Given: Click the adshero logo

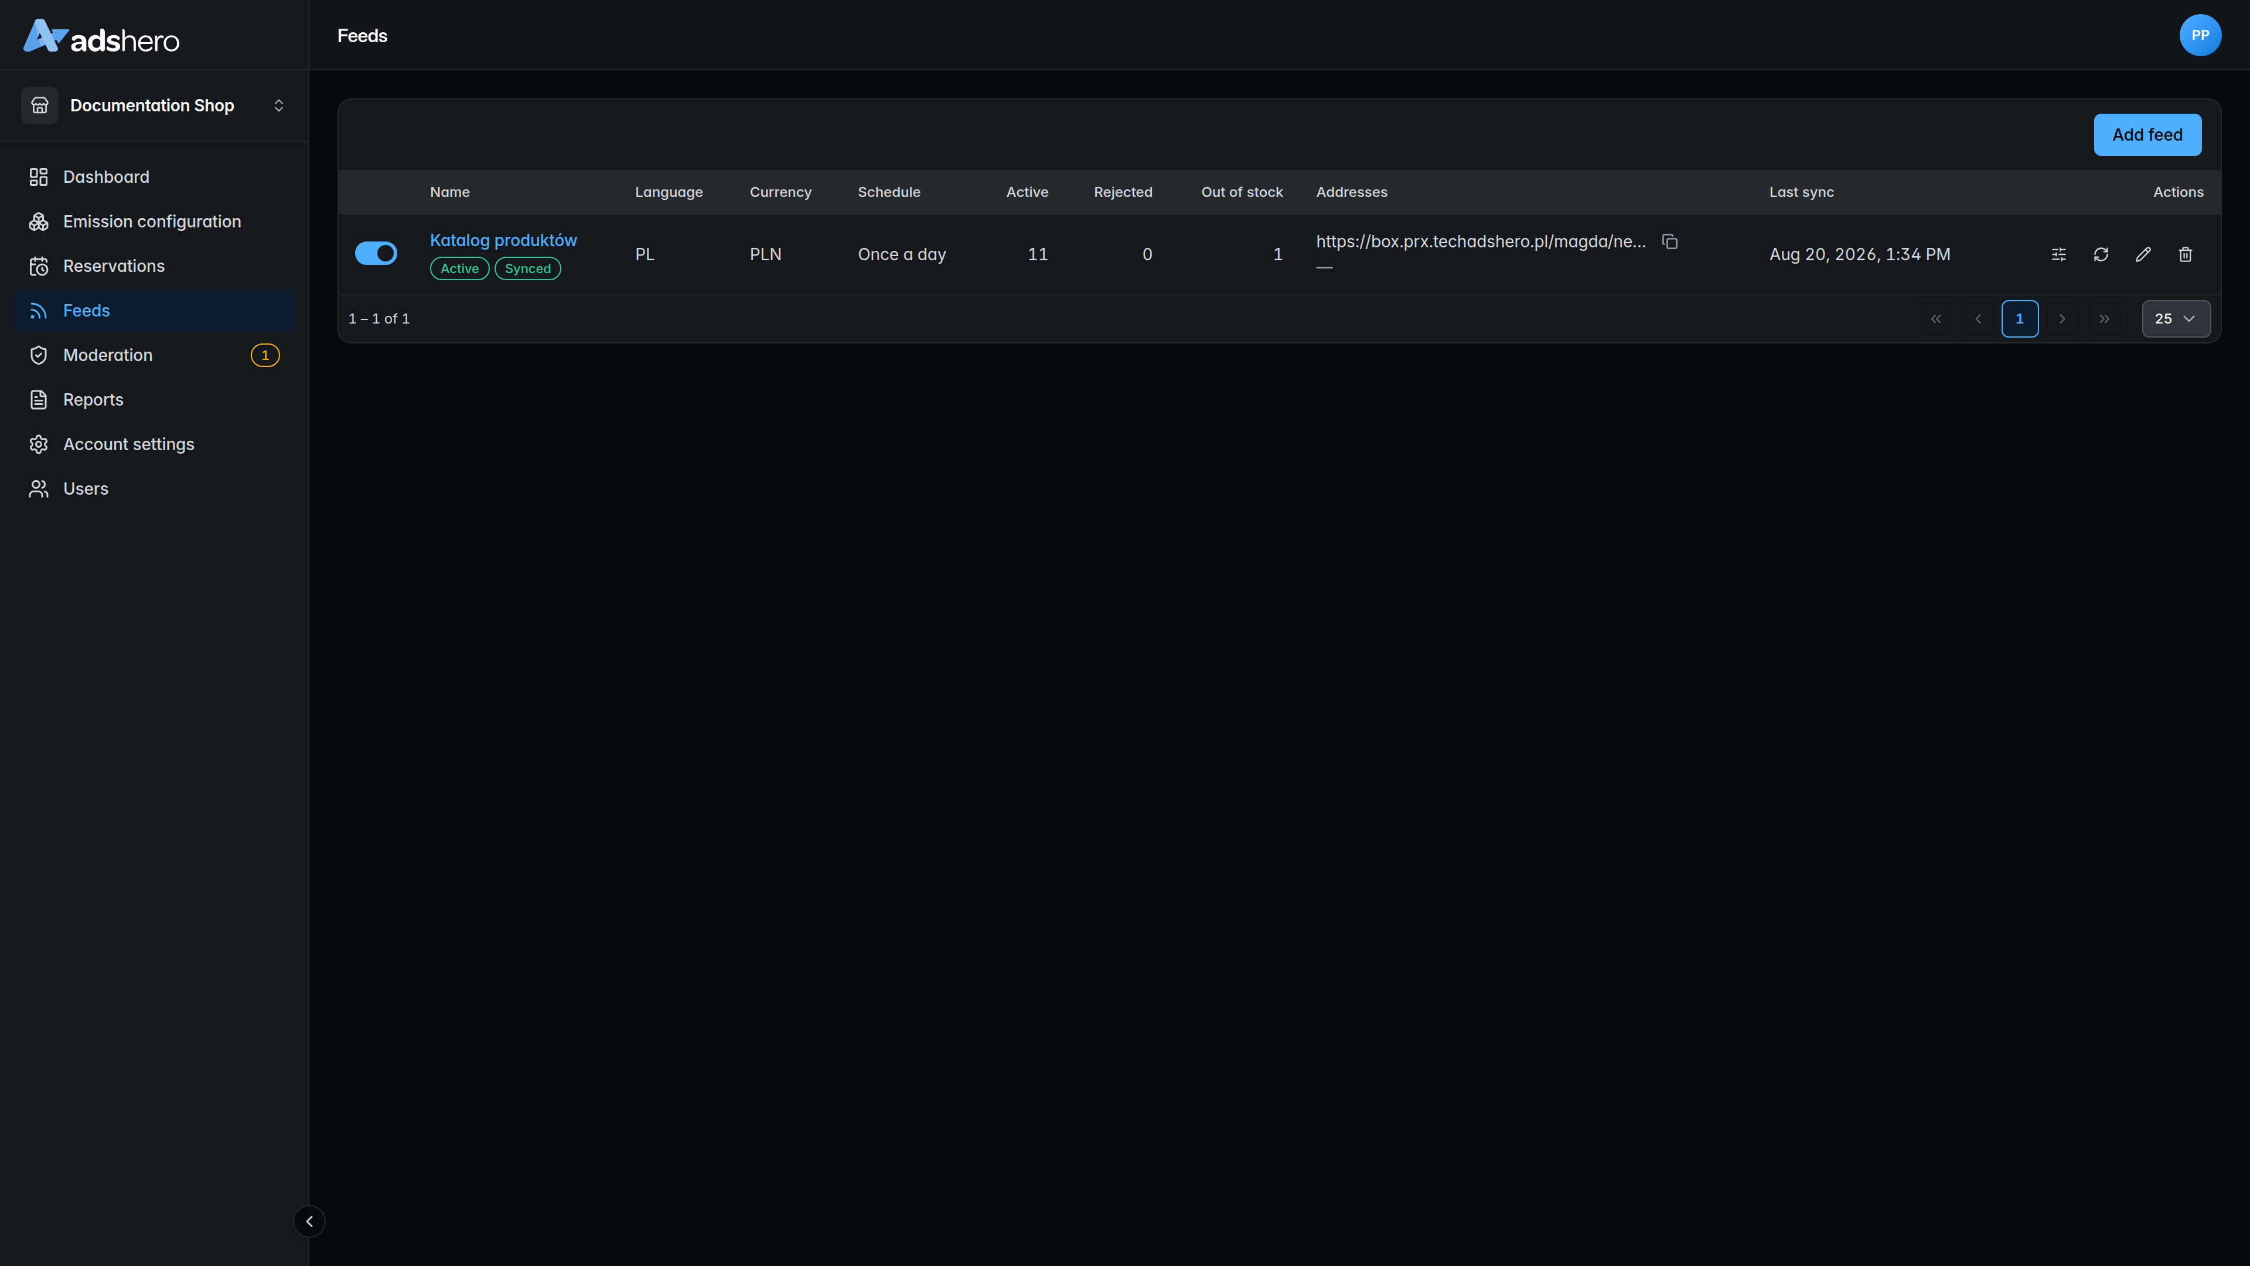Looking at the screenshot, I should pos(101,37).
